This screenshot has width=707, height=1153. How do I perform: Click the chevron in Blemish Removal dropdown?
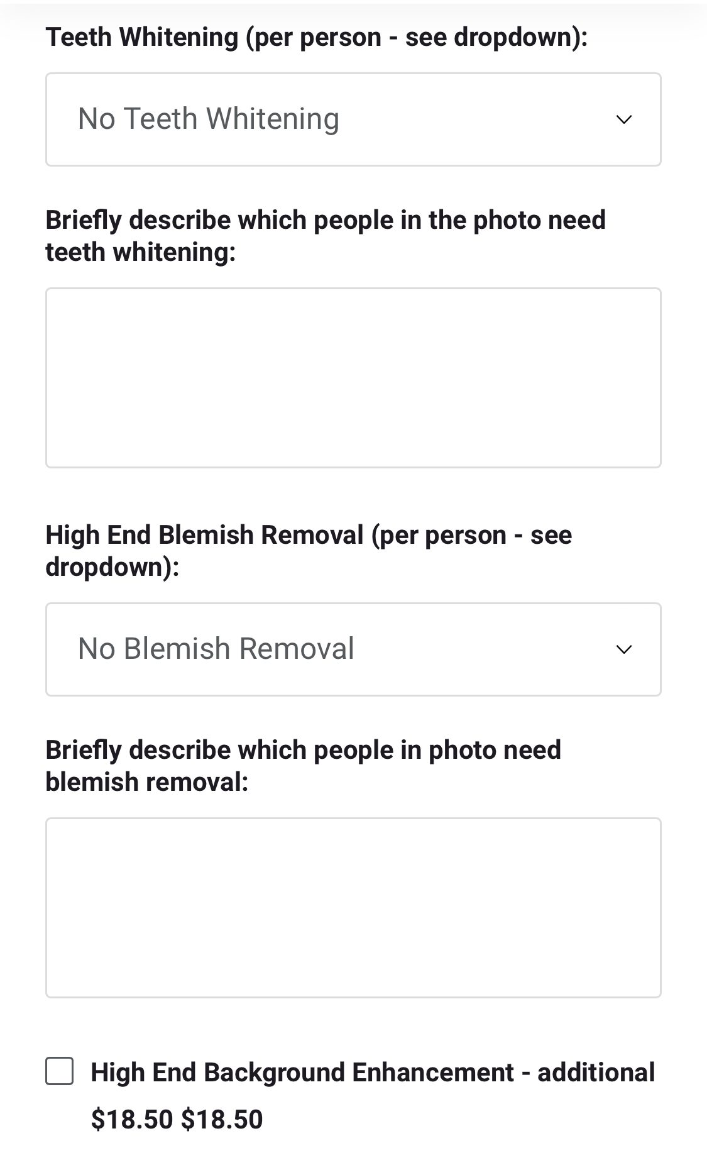623,649
